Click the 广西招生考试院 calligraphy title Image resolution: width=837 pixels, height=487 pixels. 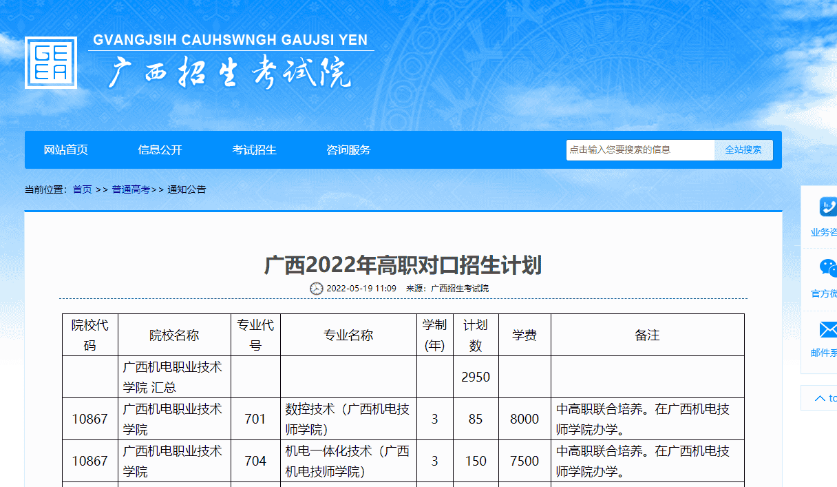229,72
